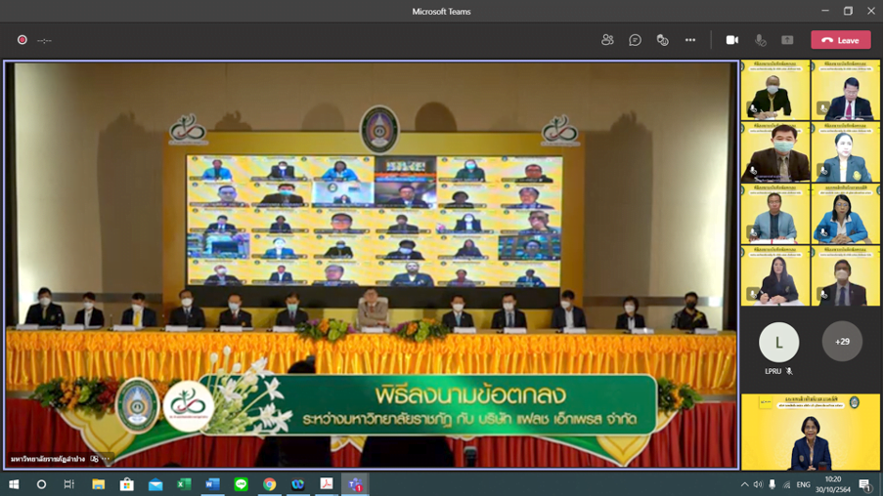This screenshot has width=884, height=496.
Task: Click the red recording indicator
Action: tap(22, 40)
